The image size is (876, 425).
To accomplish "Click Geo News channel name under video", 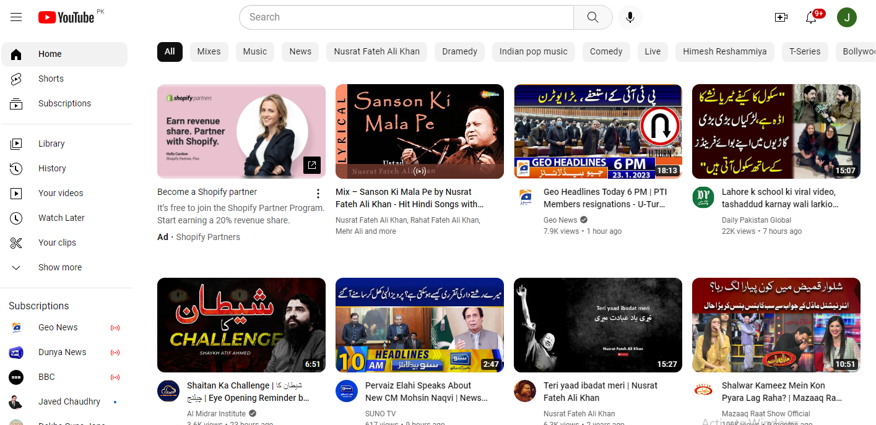I will (560, 220).
